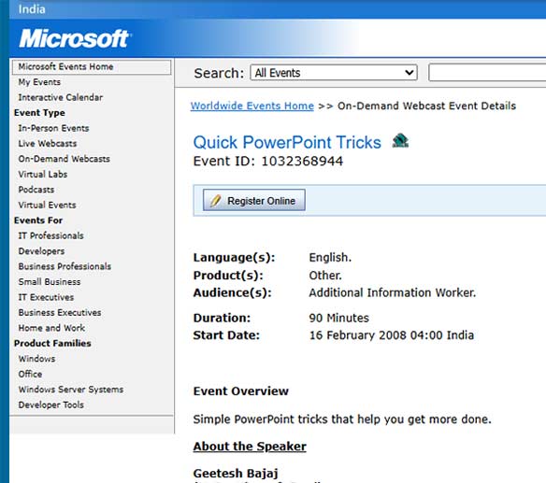Open the Office product family
The image size is (546, 483).
pyautogui.click(x=30, y=374)
